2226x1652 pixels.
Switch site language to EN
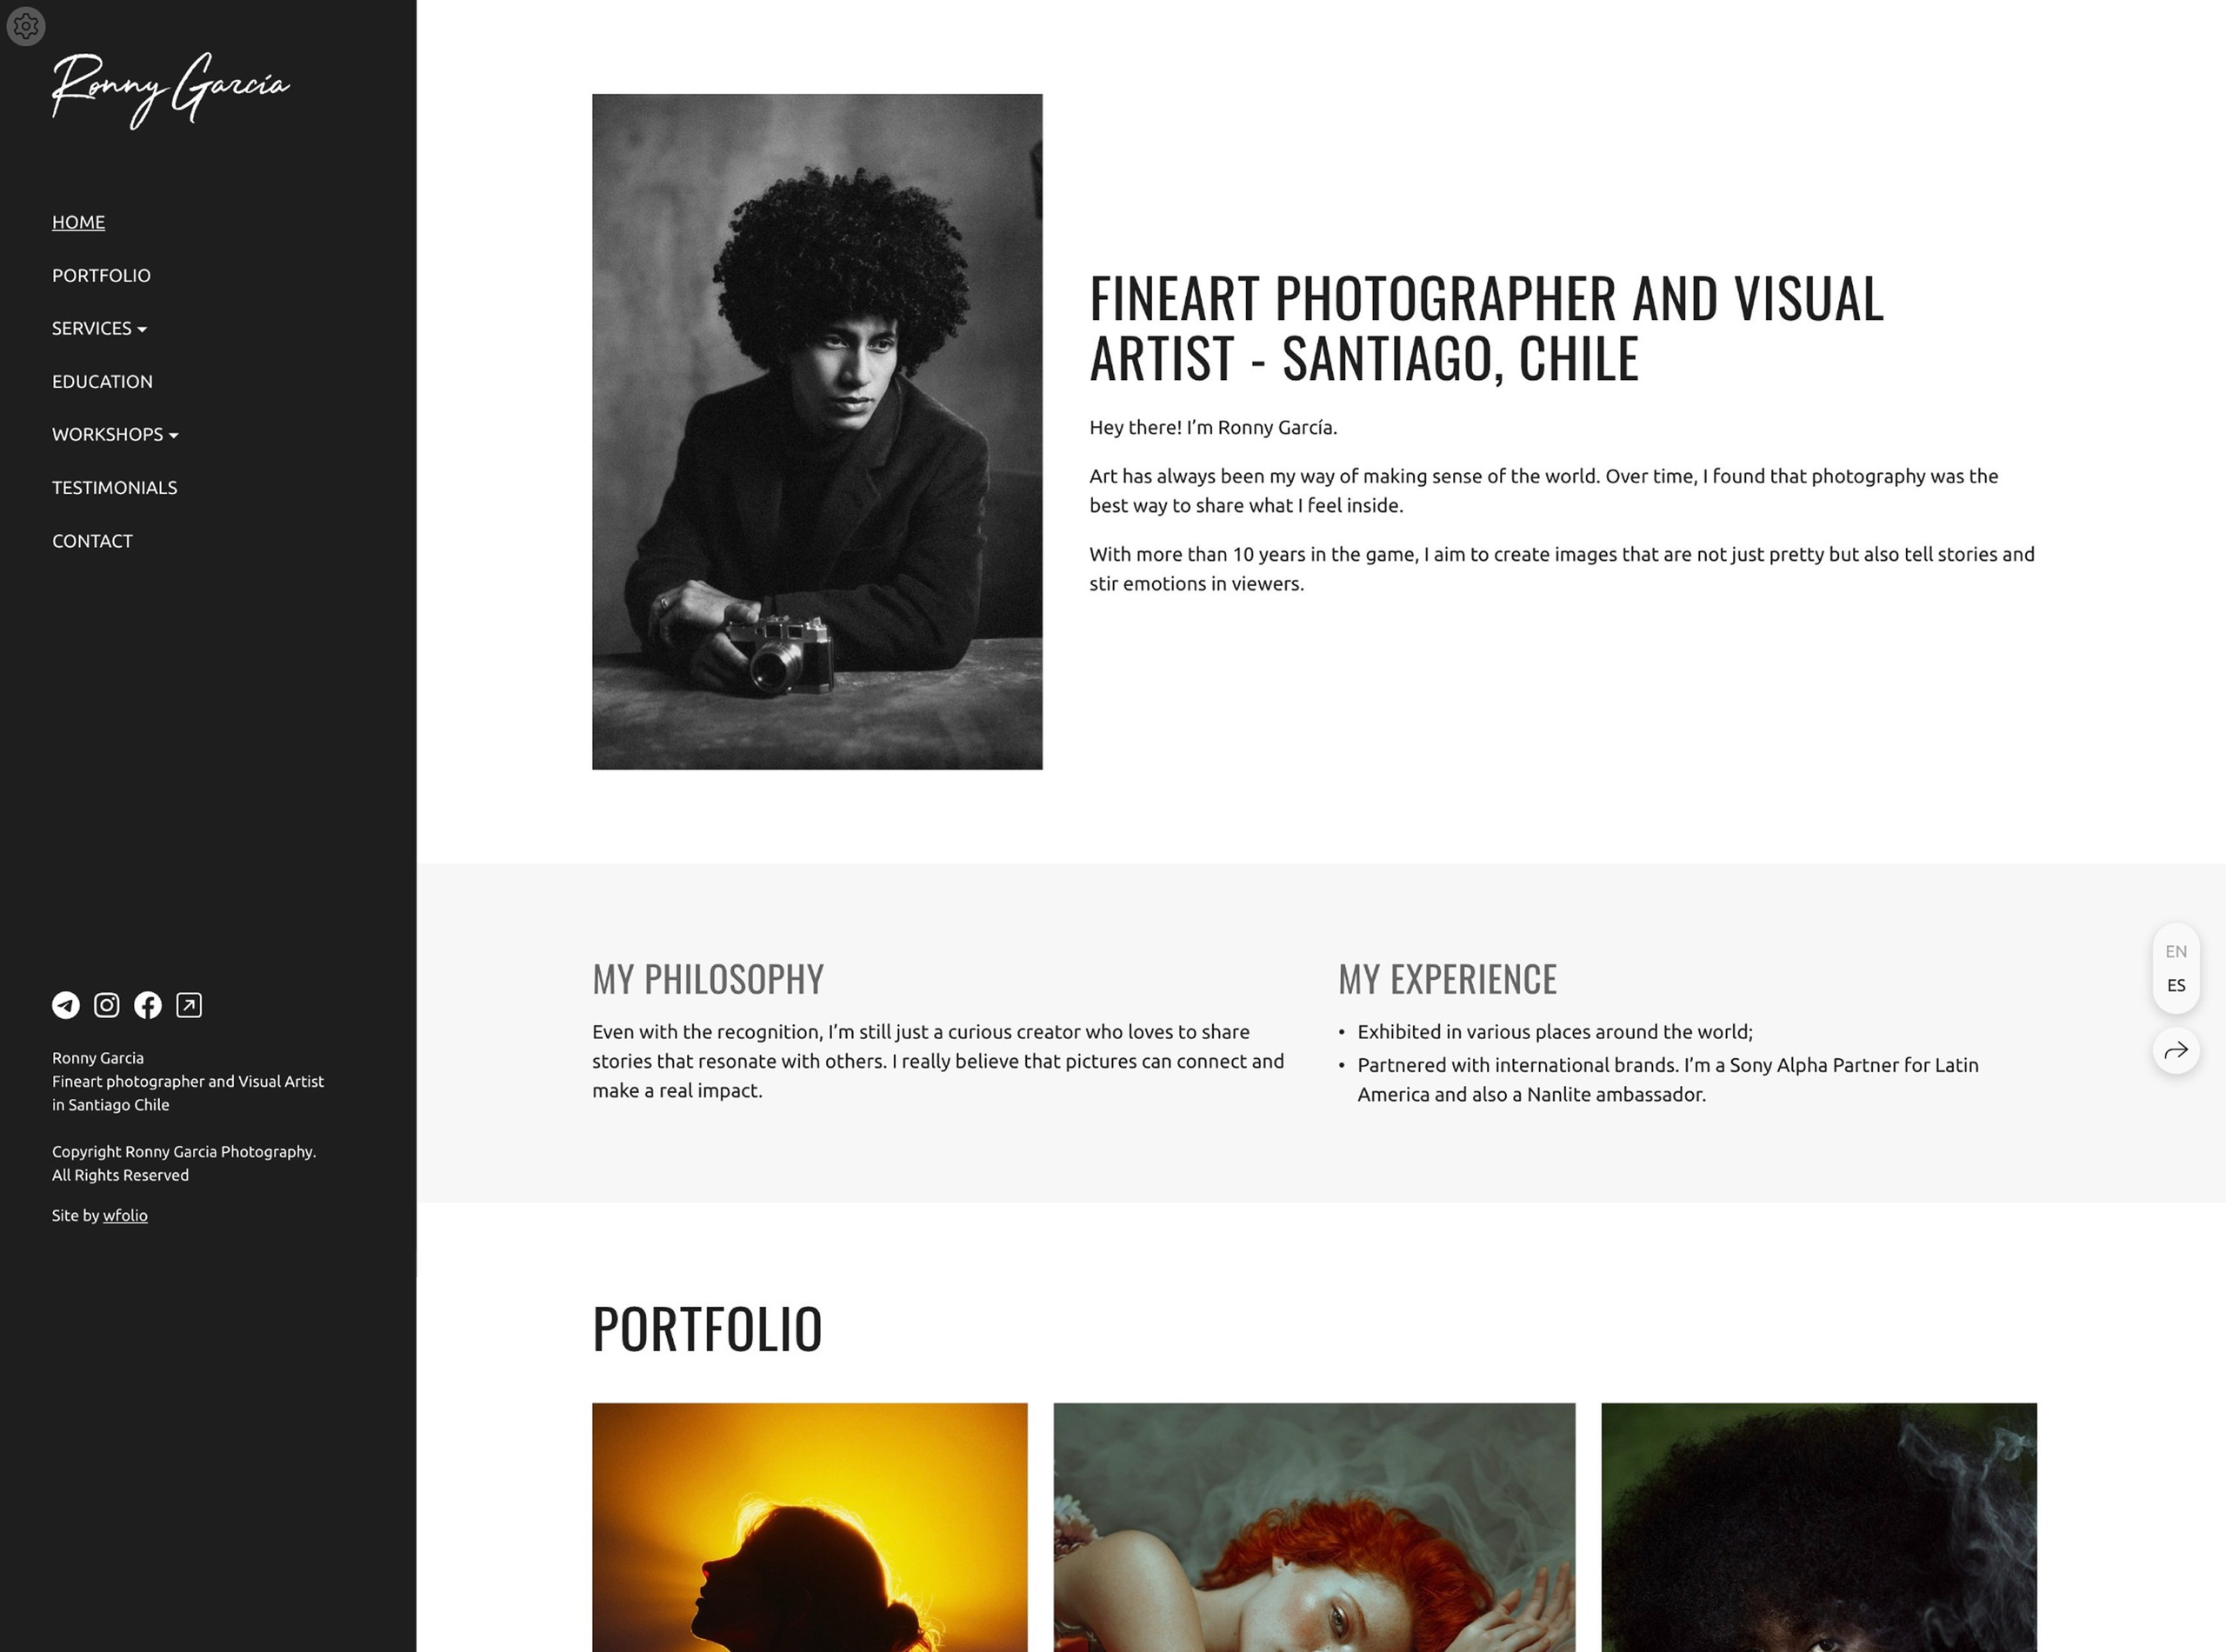pyautogui.click(x=2176, y=951)
